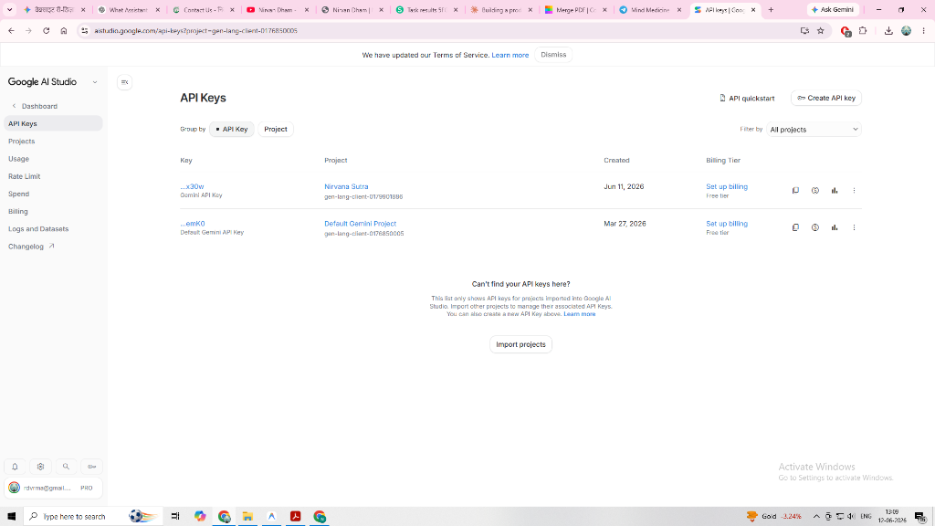Copy the ...x30w API key
The image size is (935, 526).
coord(795,191)
